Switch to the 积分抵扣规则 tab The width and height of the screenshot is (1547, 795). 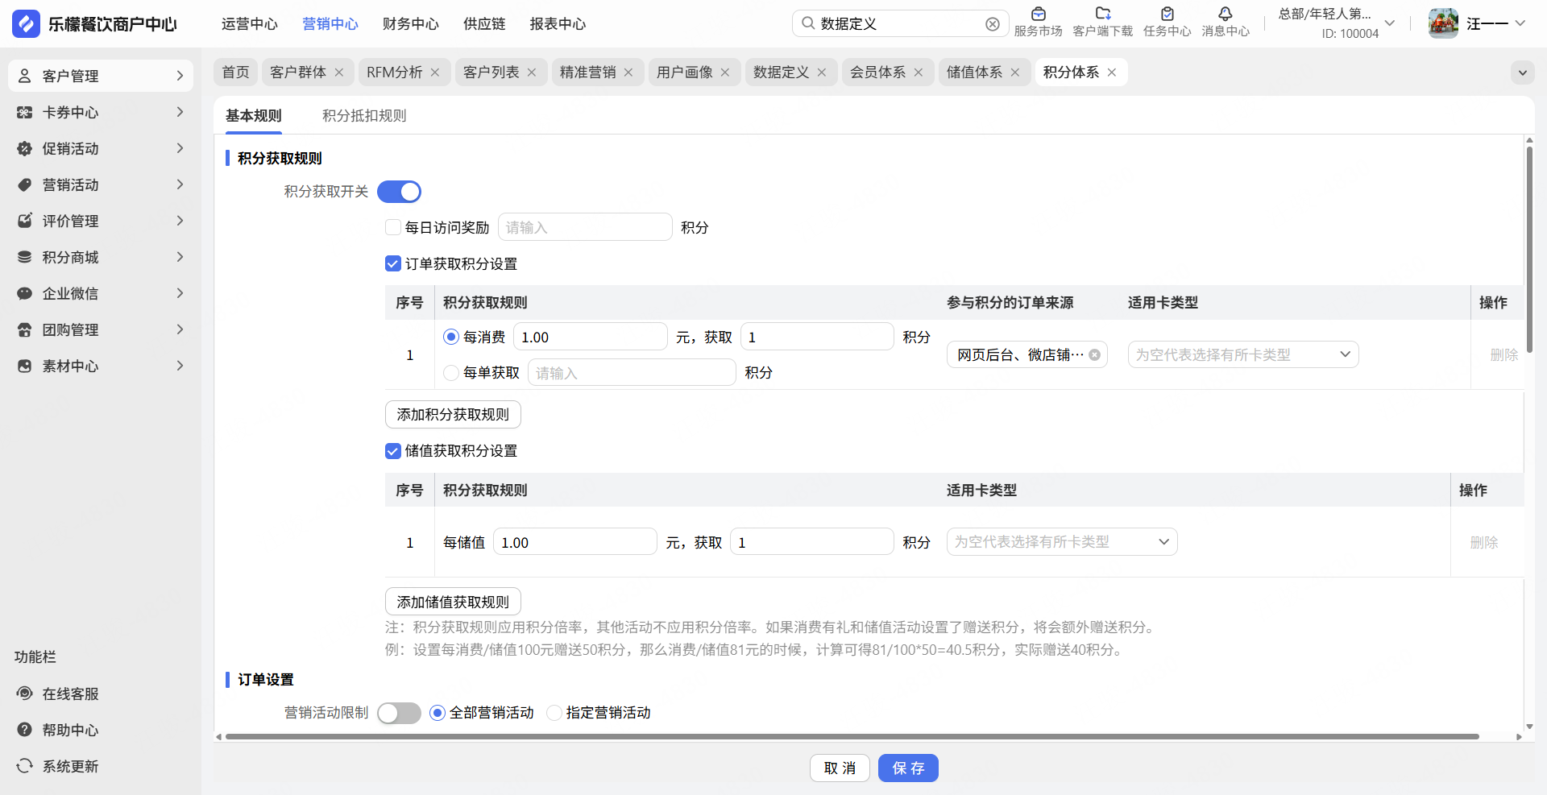pos(364,116)
